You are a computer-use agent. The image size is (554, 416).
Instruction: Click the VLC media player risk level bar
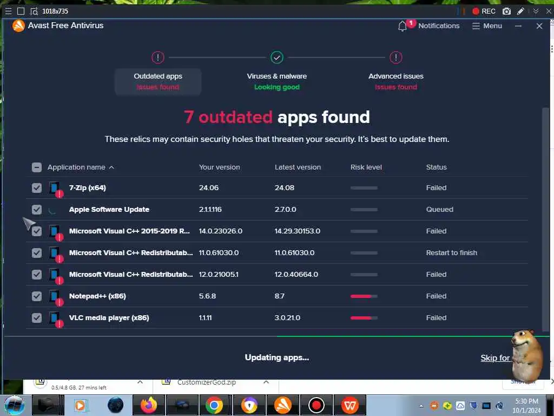364,318
